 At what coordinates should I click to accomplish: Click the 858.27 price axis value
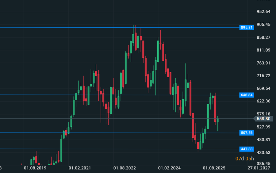[263, 37]
